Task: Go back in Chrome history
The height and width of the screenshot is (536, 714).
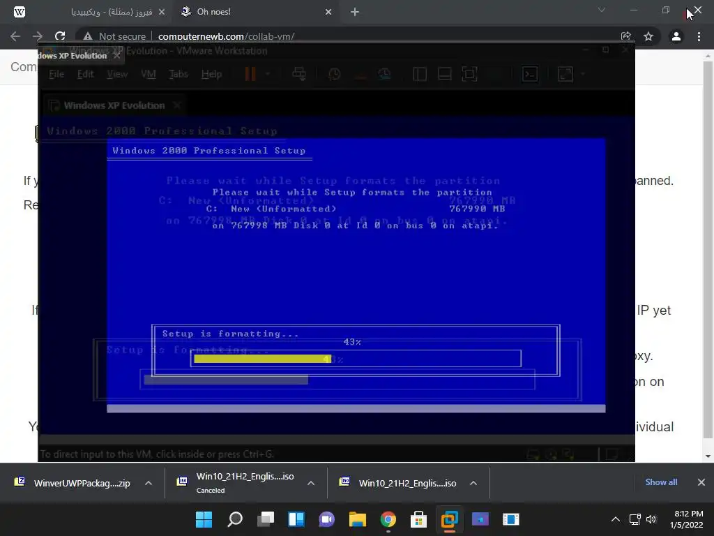Action: click(15, 36)
